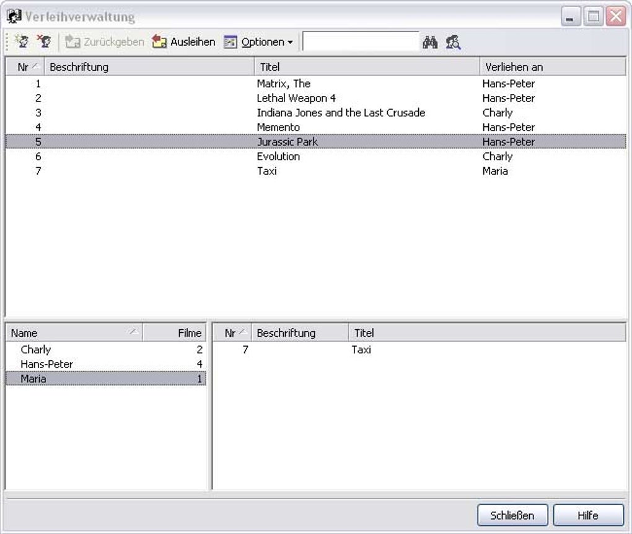Image resolution: width=632 pixels, height=534 pixels.
Task: Sort persons by Filme column header
Action: (x=175, y=333)
